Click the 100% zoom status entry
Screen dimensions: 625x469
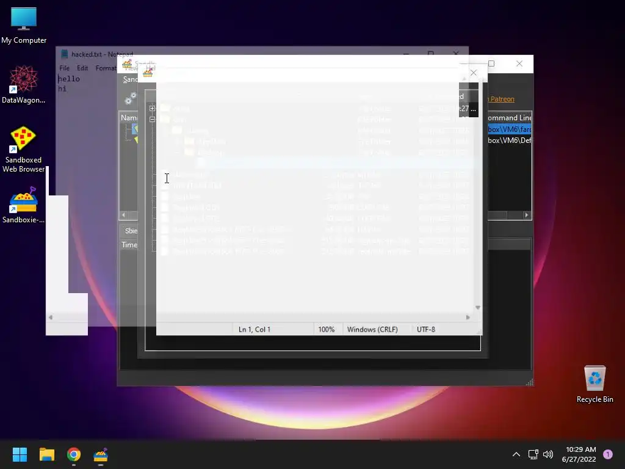[x=327, y=329]
